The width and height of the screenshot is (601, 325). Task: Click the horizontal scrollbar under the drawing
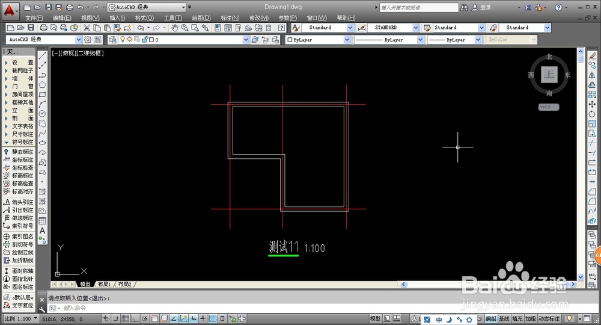pos(488,284)
